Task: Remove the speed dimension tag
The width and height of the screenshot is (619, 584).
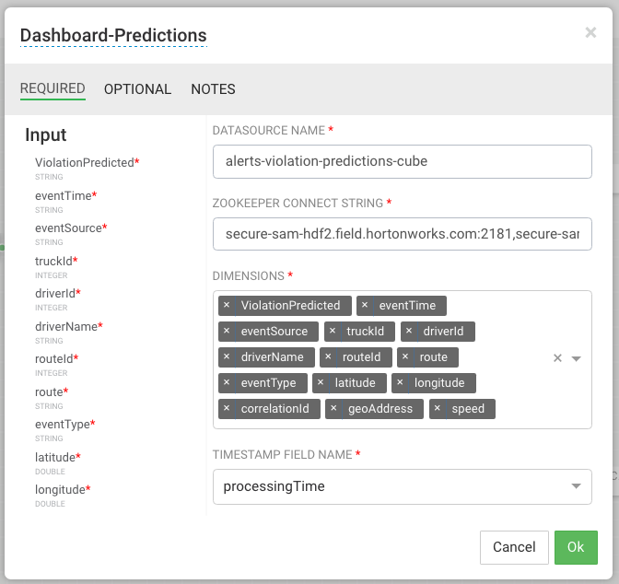Action: (438, 408)
